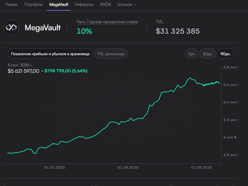The image size is (248, 186).
Task: Click the green upward triangle profit indicator
Action: click(42, 71)
